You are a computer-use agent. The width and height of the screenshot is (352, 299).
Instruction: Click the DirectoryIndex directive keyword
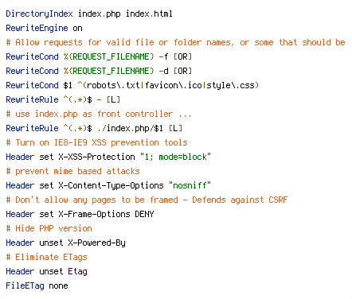tap(39, 14)
